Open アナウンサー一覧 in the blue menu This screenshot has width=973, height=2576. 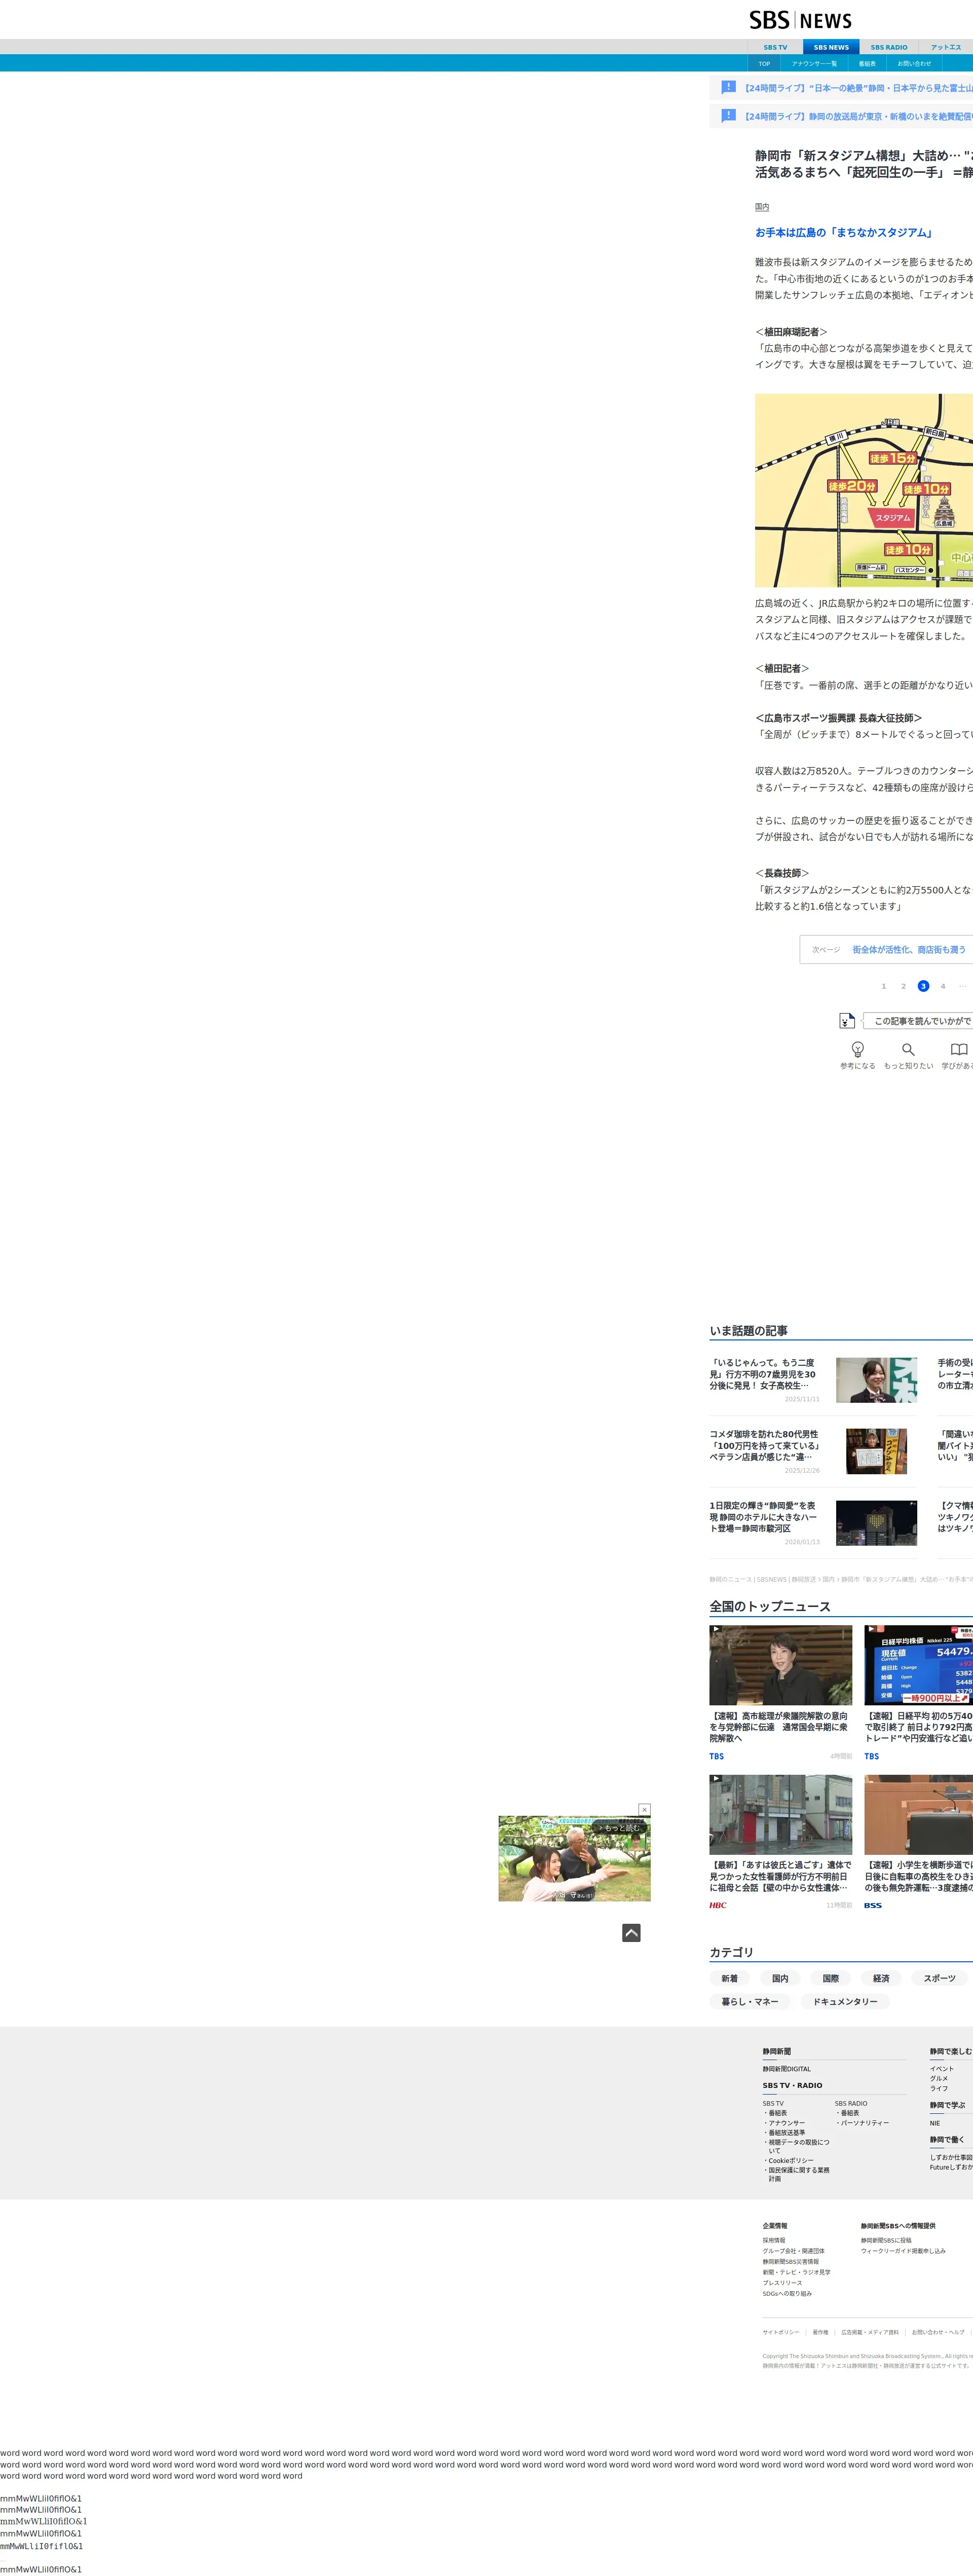[x=814, y=64]
